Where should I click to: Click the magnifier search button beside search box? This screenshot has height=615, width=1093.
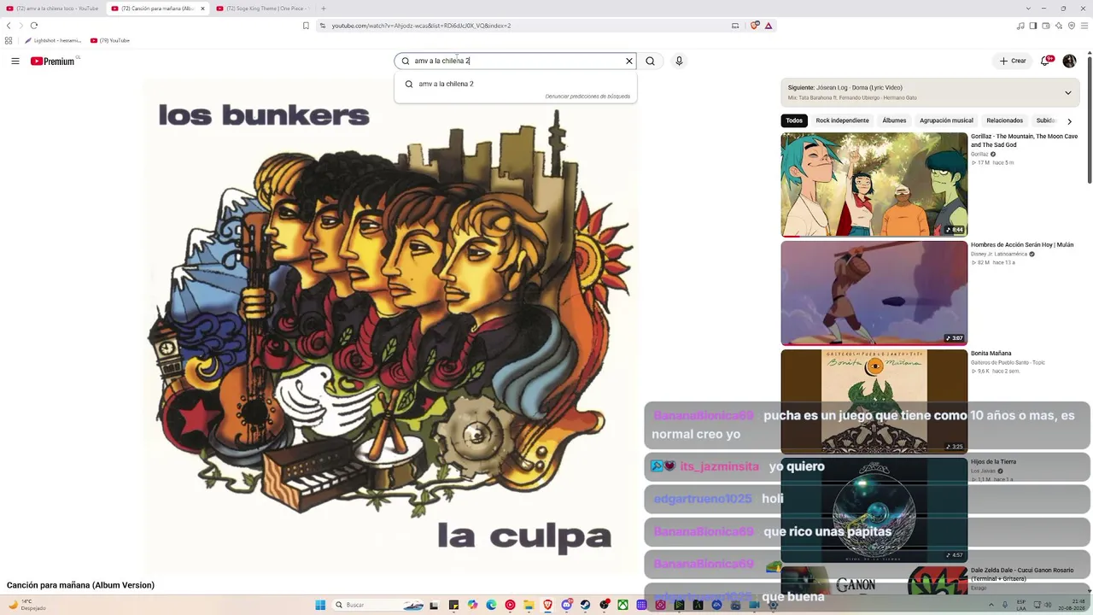[x=651, y=61]
